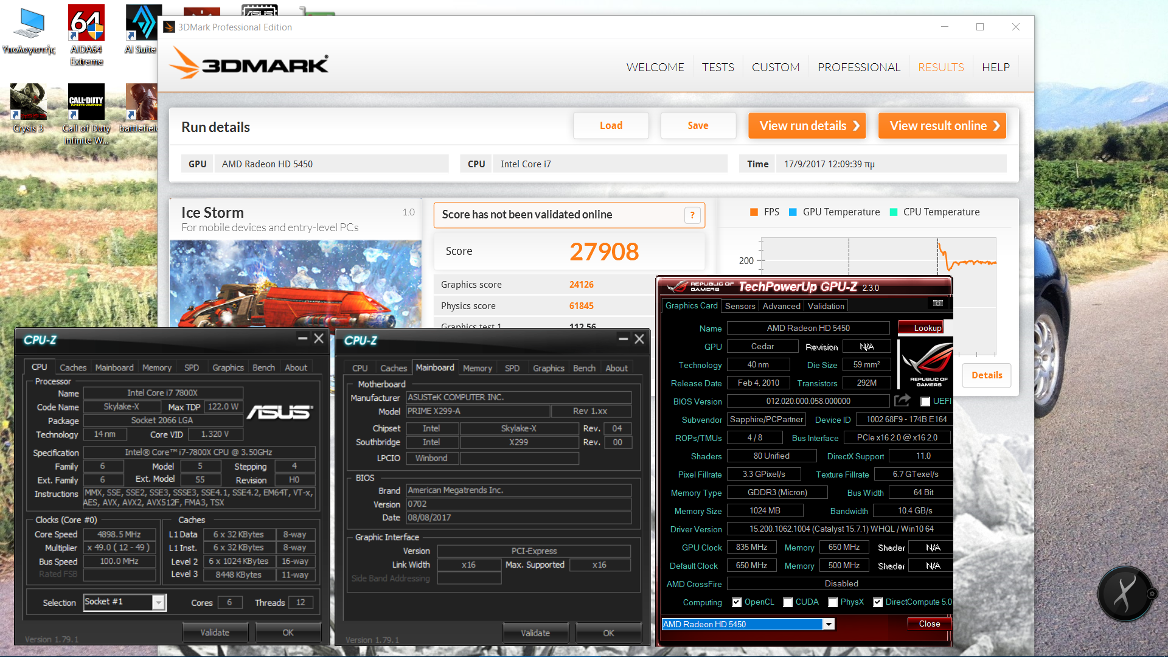Screen dimensions: 1168x657
Task: Click OK in the Mainboard CPU-Z window
Action: [x=608, y=633]
